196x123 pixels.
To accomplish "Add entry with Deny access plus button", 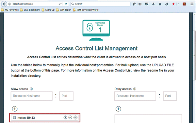I will point(118,109).
